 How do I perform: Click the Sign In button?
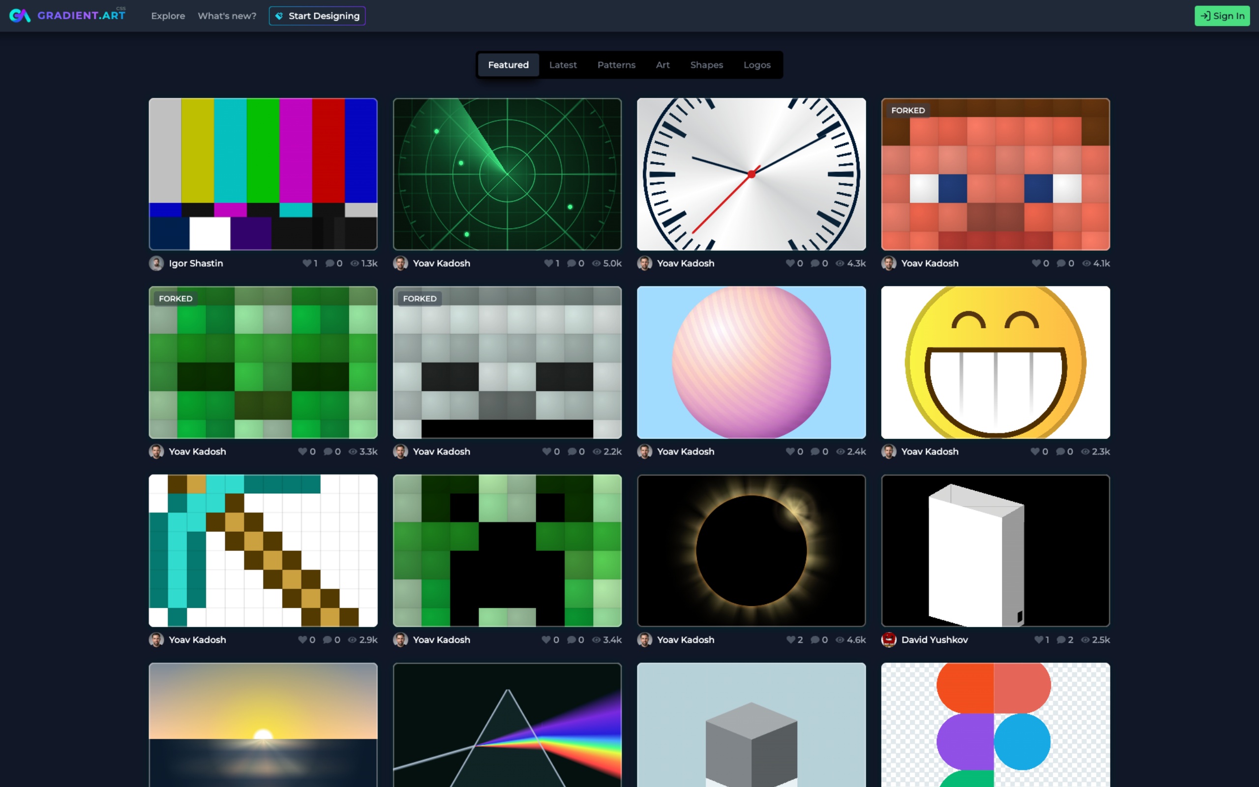(x=1222, y=16)
